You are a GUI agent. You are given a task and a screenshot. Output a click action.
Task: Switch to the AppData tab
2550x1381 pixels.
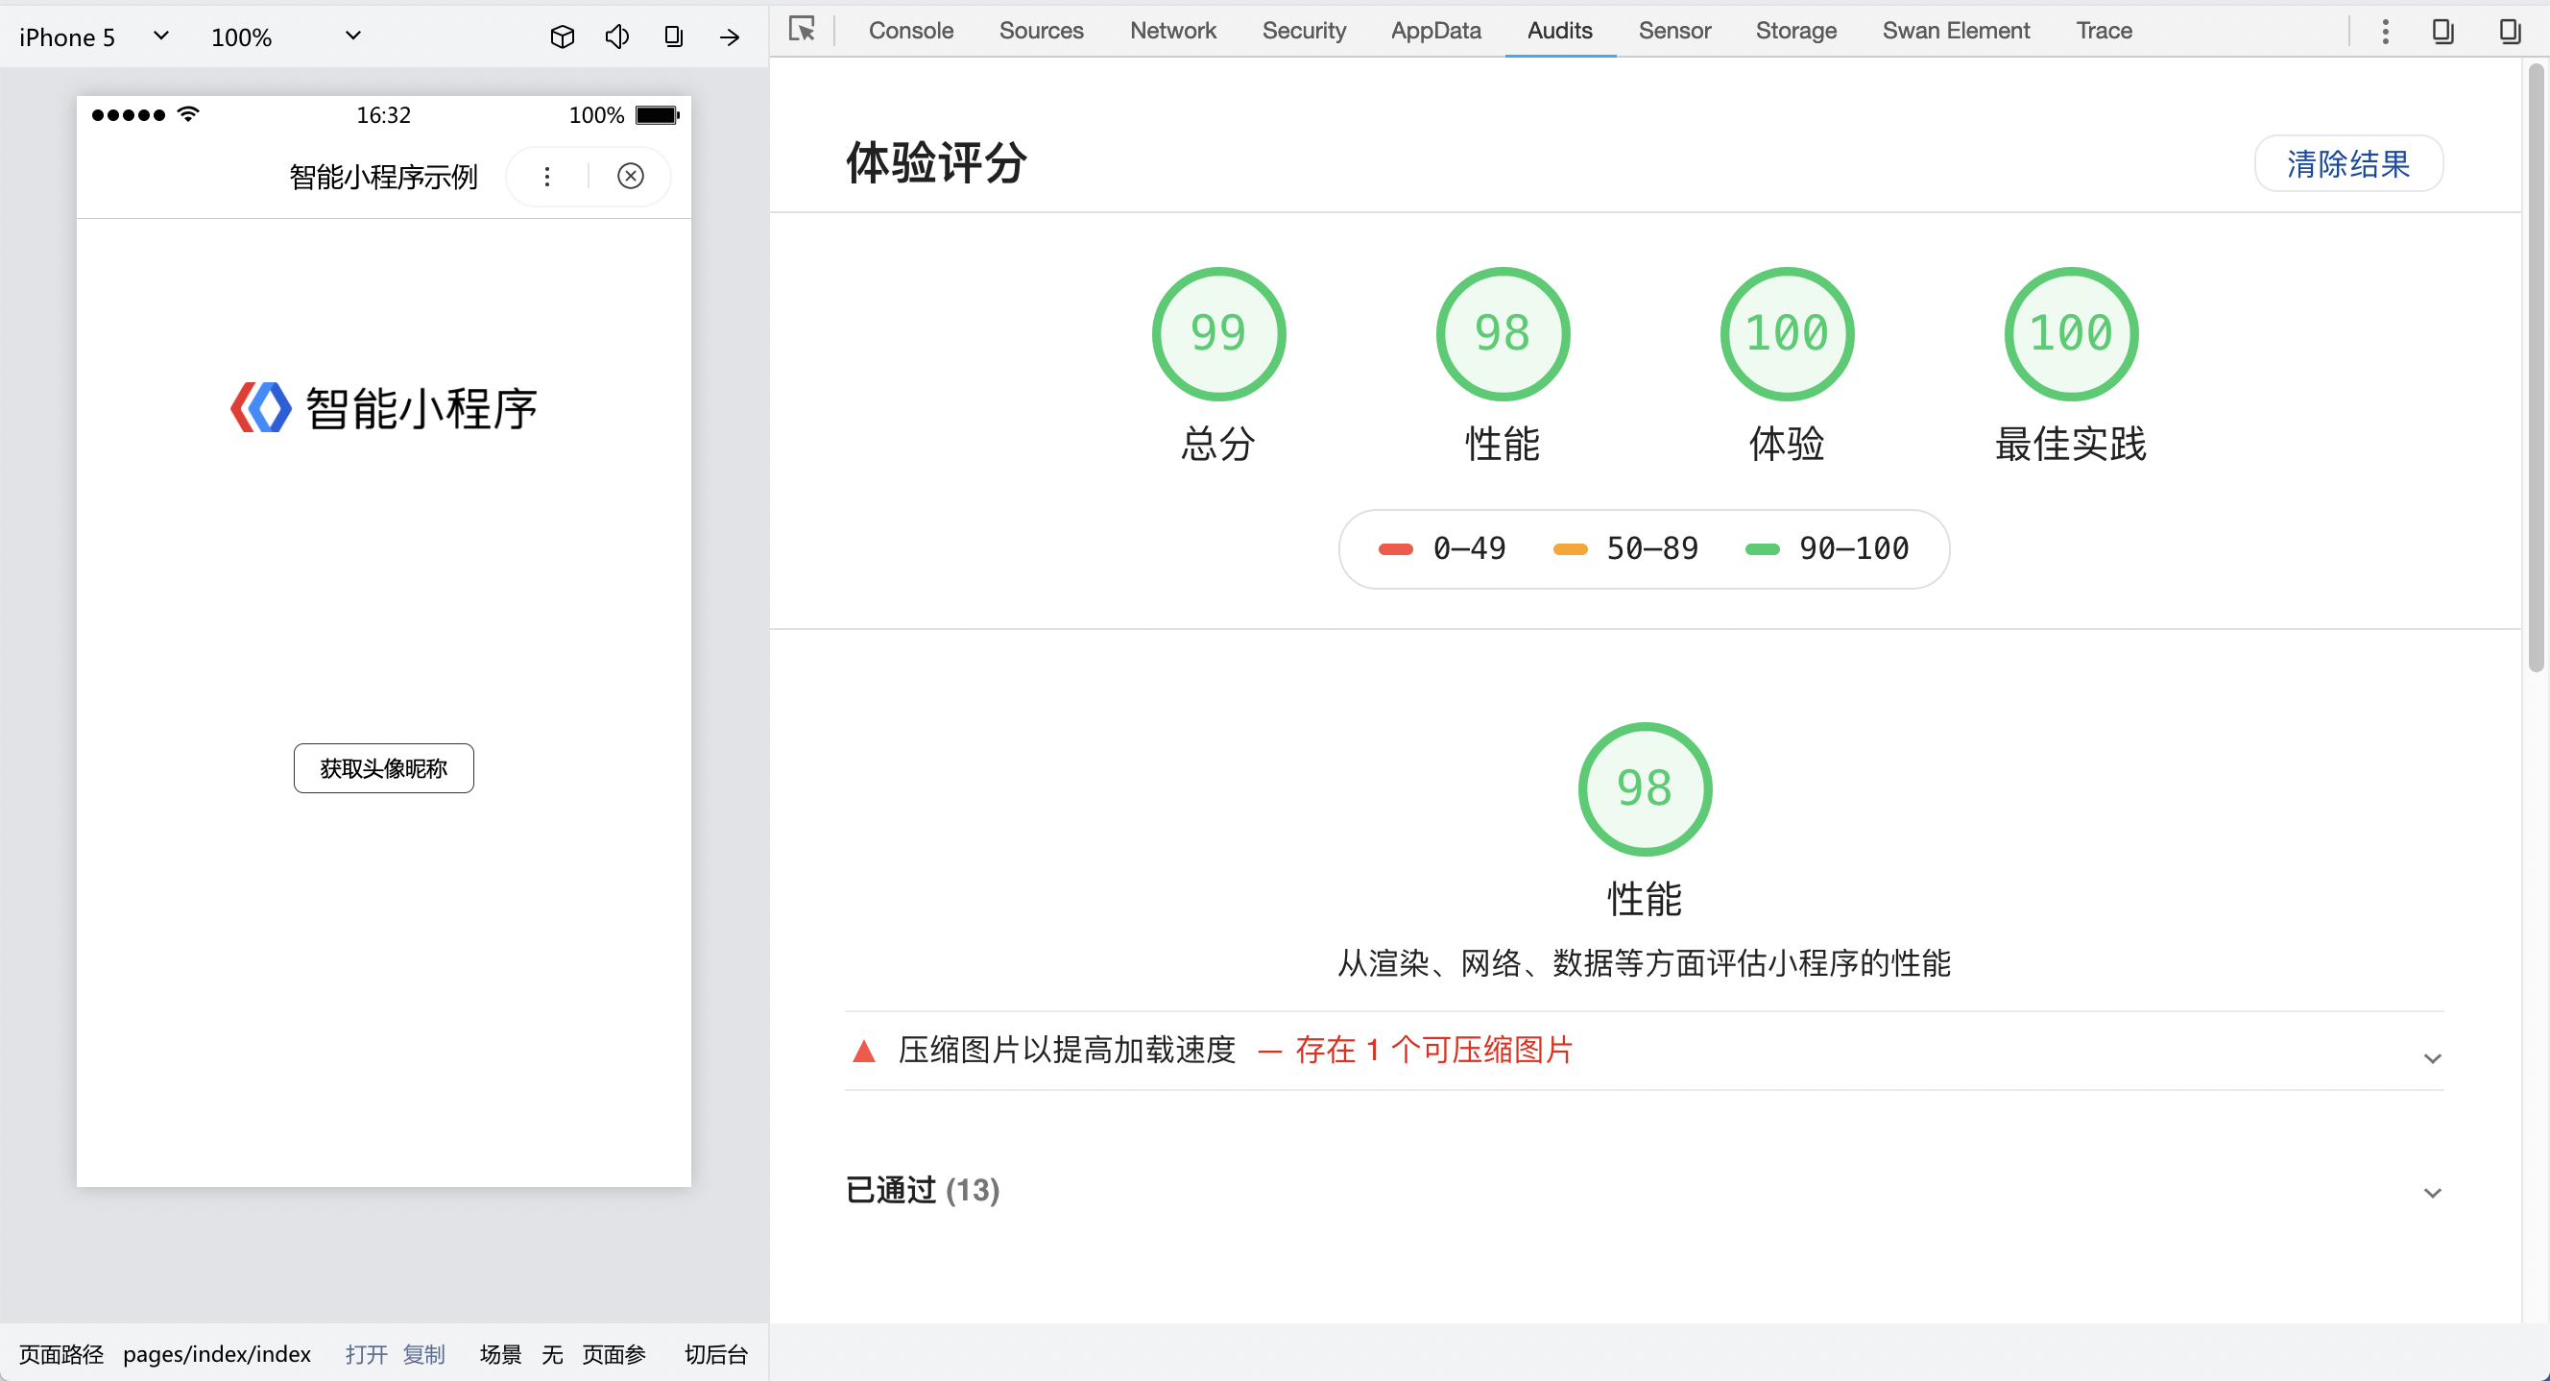coord(1435,31)
